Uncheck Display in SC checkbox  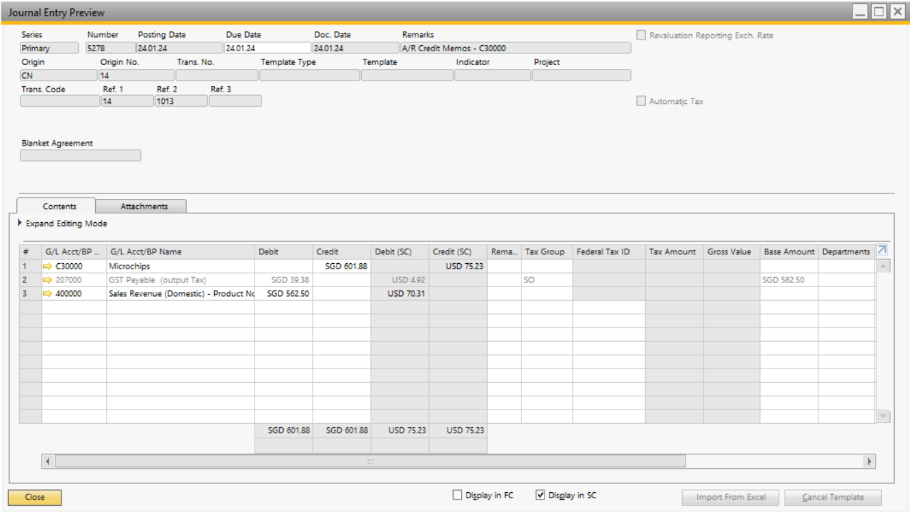tap(540, 495)
